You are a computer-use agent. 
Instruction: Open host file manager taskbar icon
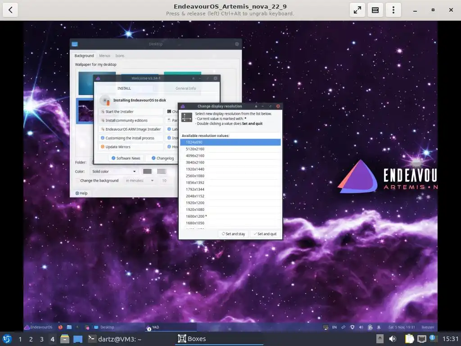(65, 339)
